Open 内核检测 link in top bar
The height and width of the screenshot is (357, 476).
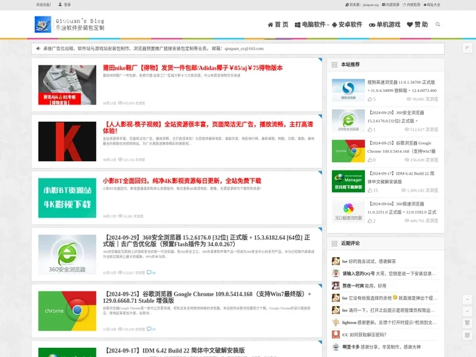(x=412, y=5)
